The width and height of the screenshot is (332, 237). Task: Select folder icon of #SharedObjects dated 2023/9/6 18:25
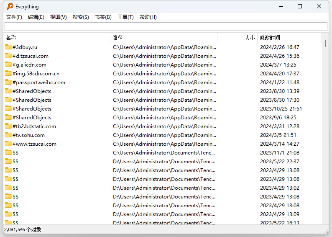pos(8,117)
